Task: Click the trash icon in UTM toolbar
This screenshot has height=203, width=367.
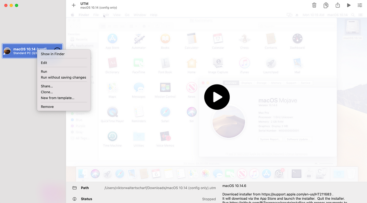Action: pos(314,5)
